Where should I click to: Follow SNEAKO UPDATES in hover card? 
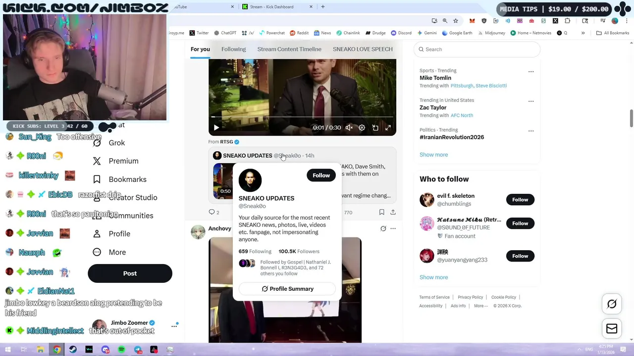321,175
